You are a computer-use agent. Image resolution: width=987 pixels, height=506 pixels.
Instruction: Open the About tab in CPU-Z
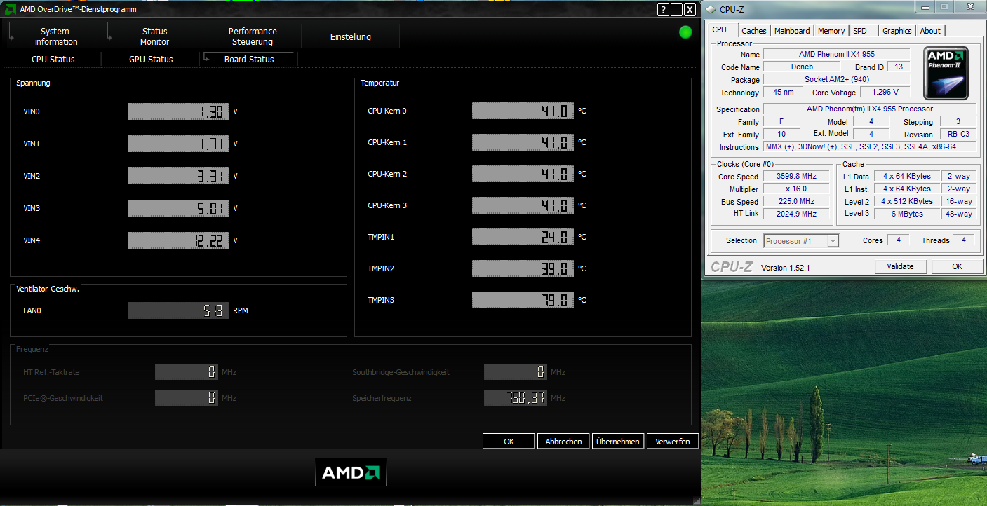930,31
